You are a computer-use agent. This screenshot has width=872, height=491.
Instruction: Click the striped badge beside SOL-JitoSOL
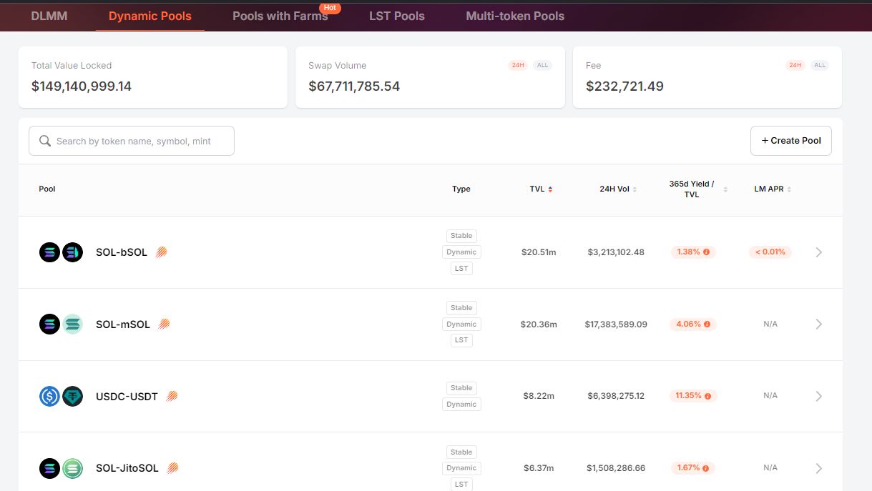pyautogui.click(x=172, y=468)
